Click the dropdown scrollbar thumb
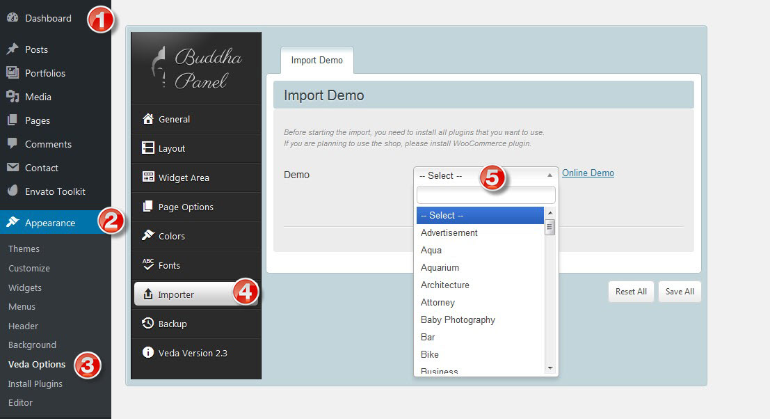The image size is (770, 419). pyautogui.click(x=550, y=228)
